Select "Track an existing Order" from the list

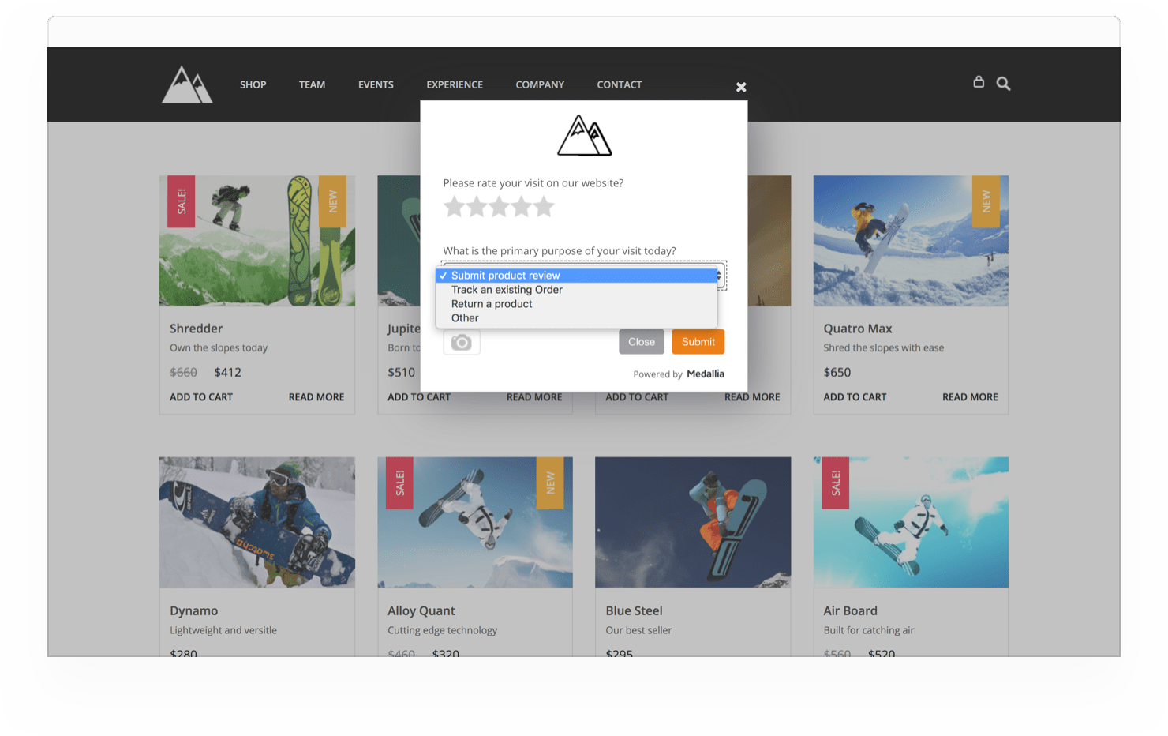point(506,289)
